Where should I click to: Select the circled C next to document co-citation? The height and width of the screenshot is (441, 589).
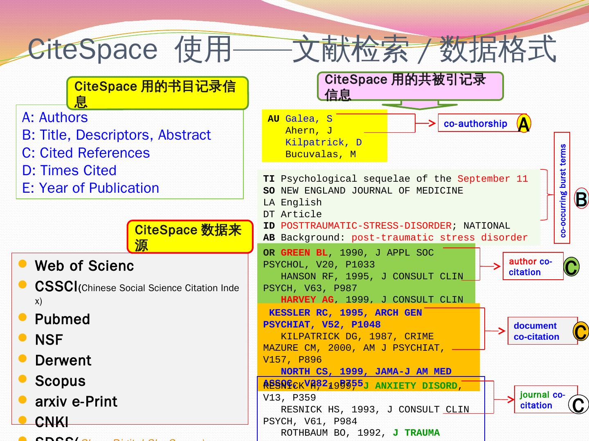(581, 331)
